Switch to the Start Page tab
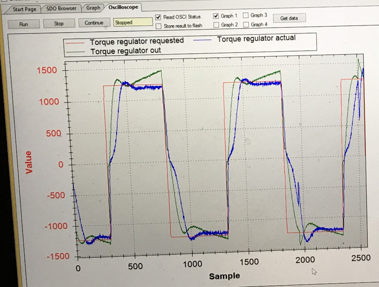379x287 pixels. tap(24, 9)
